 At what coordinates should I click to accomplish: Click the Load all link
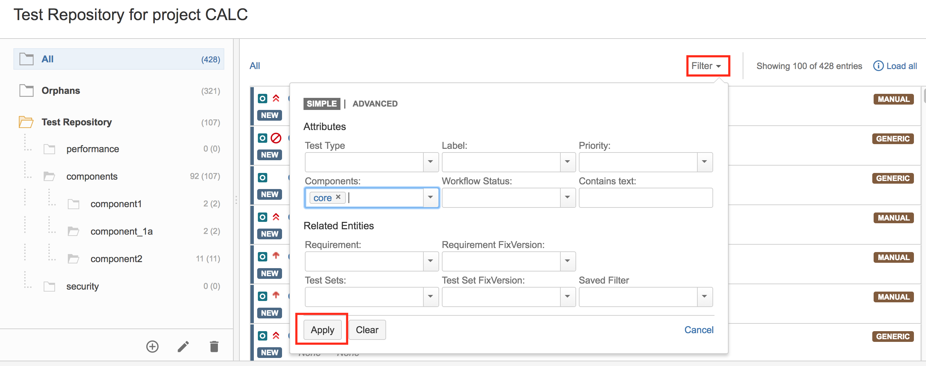pos(901,66)
